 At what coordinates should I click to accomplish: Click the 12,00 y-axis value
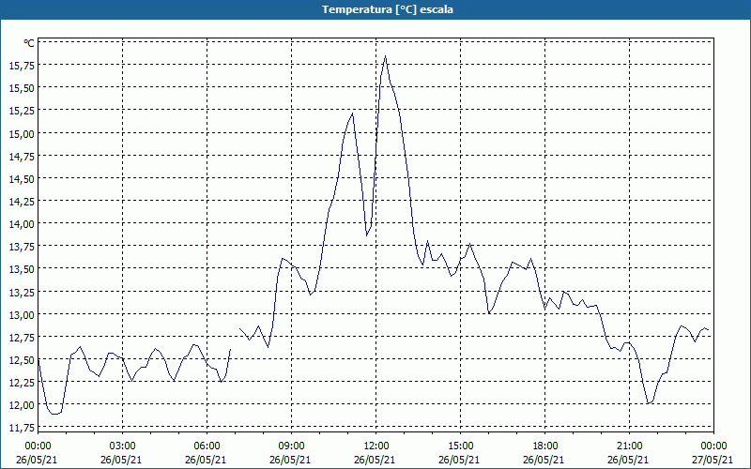pyautogui.click(x=22, y=405)
